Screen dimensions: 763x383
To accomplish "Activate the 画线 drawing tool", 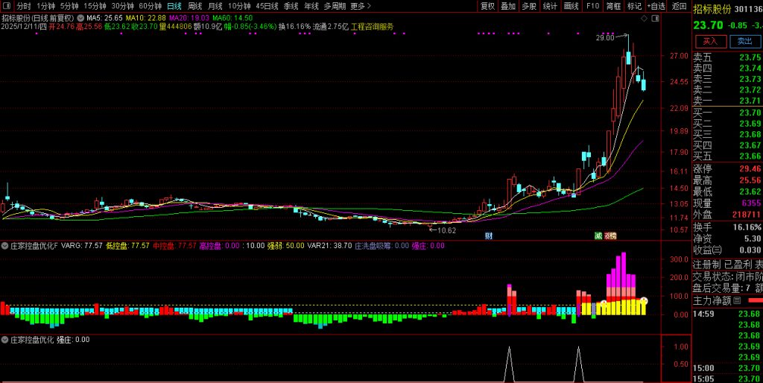I will (x=572, y=6).
